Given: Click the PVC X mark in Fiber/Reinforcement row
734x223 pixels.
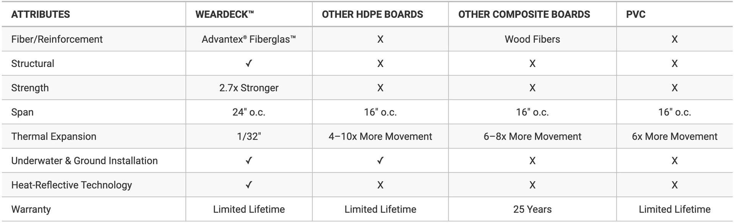Looking at the screenshot, I should [674, 39].
